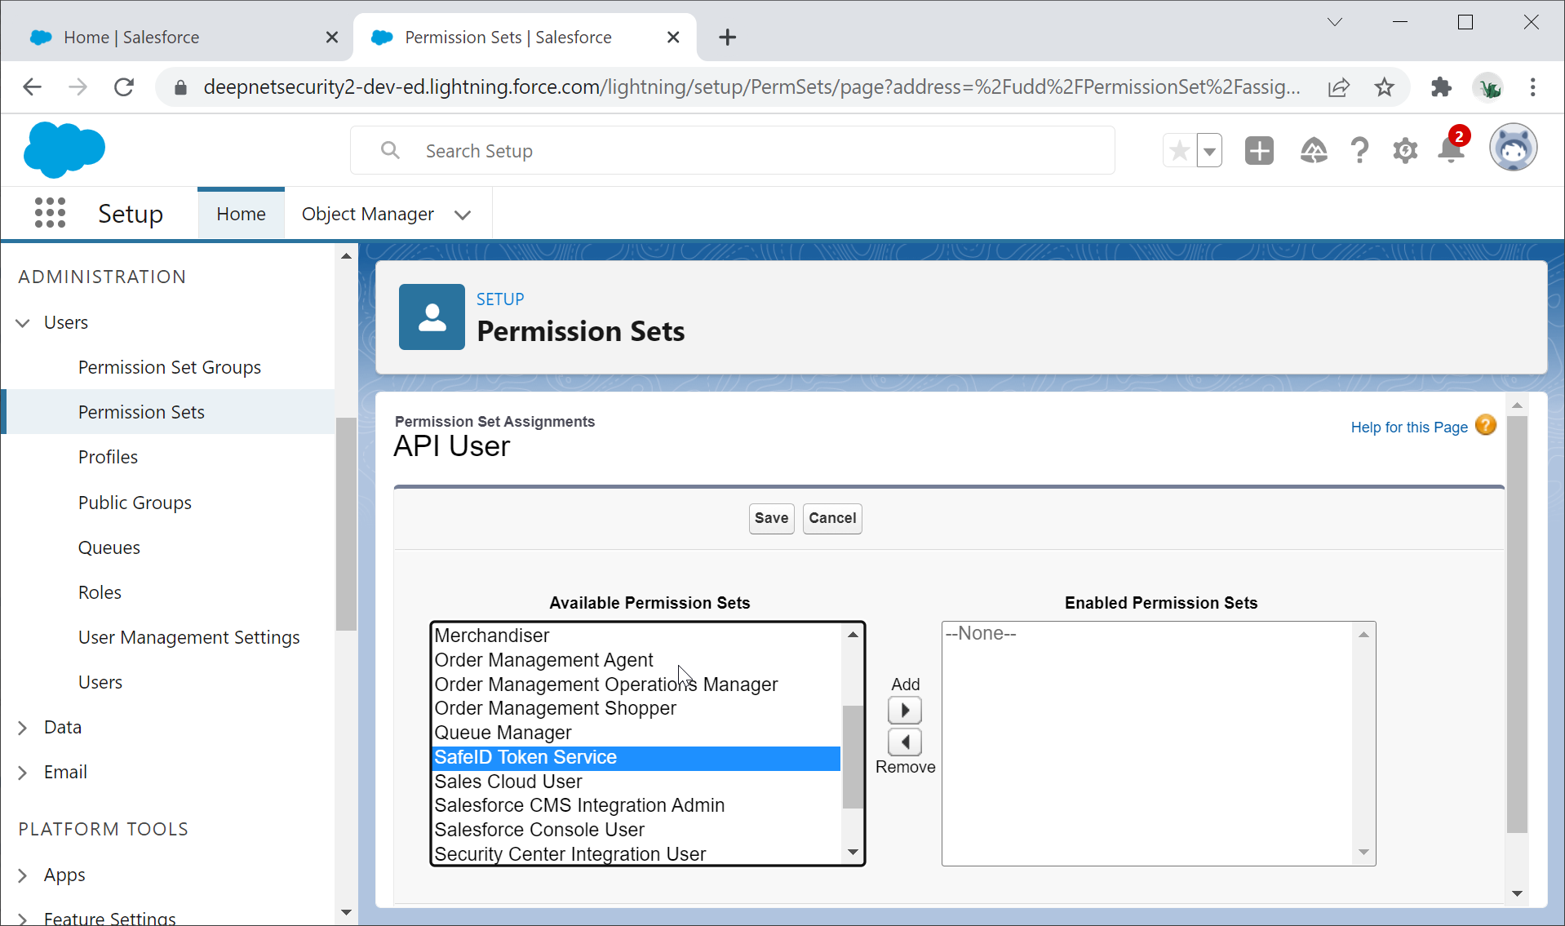Click the Add arrow button
The height and width of the screenshot is (926, 1565).
click(904, 711)
